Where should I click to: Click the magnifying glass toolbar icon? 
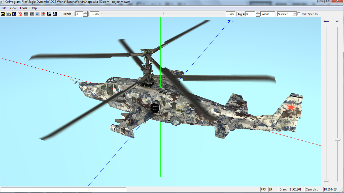[49, 14]
